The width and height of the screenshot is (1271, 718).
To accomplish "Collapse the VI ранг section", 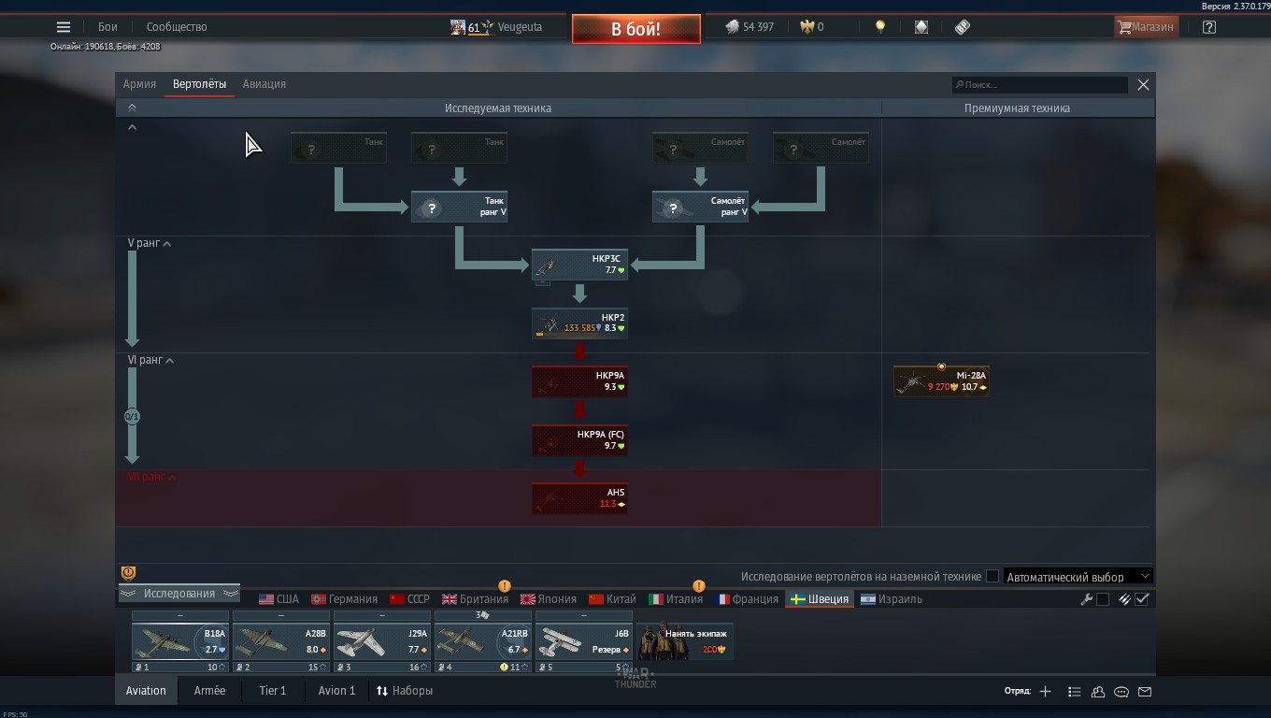I will point(151,360).
